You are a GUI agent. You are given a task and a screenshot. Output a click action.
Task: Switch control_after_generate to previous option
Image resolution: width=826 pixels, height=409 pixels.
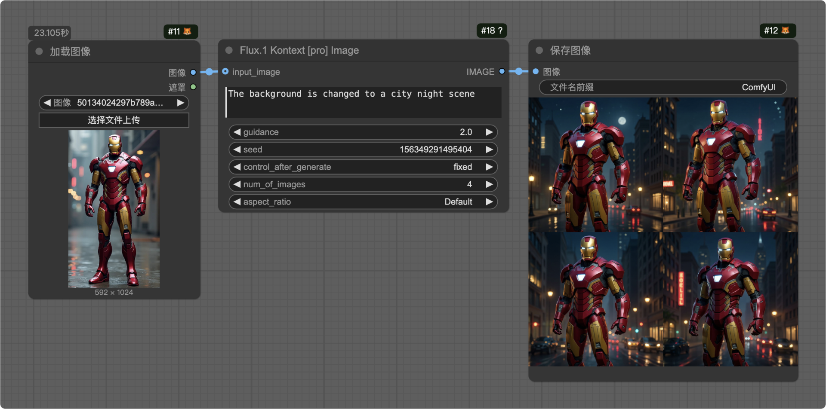(x=237, y=167)
